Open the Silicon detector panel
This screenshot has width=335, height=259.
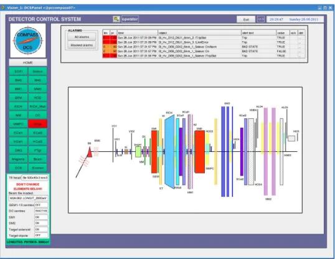[37, 72]
